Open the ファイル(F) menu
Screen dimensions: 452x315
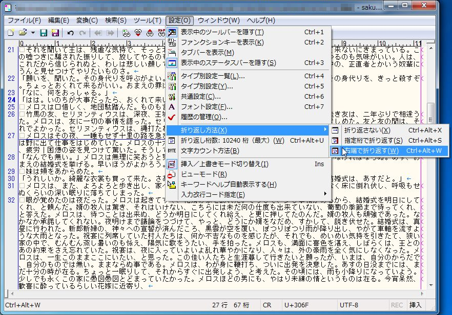tap(24, 20)
